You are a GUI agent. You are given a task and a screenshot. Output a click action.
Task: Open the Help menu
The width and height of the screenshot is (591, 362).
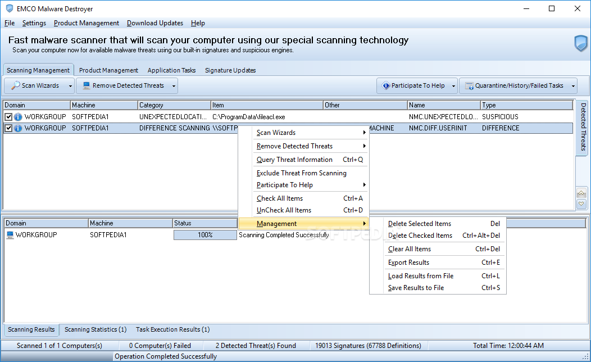click(x=198, y=23)
